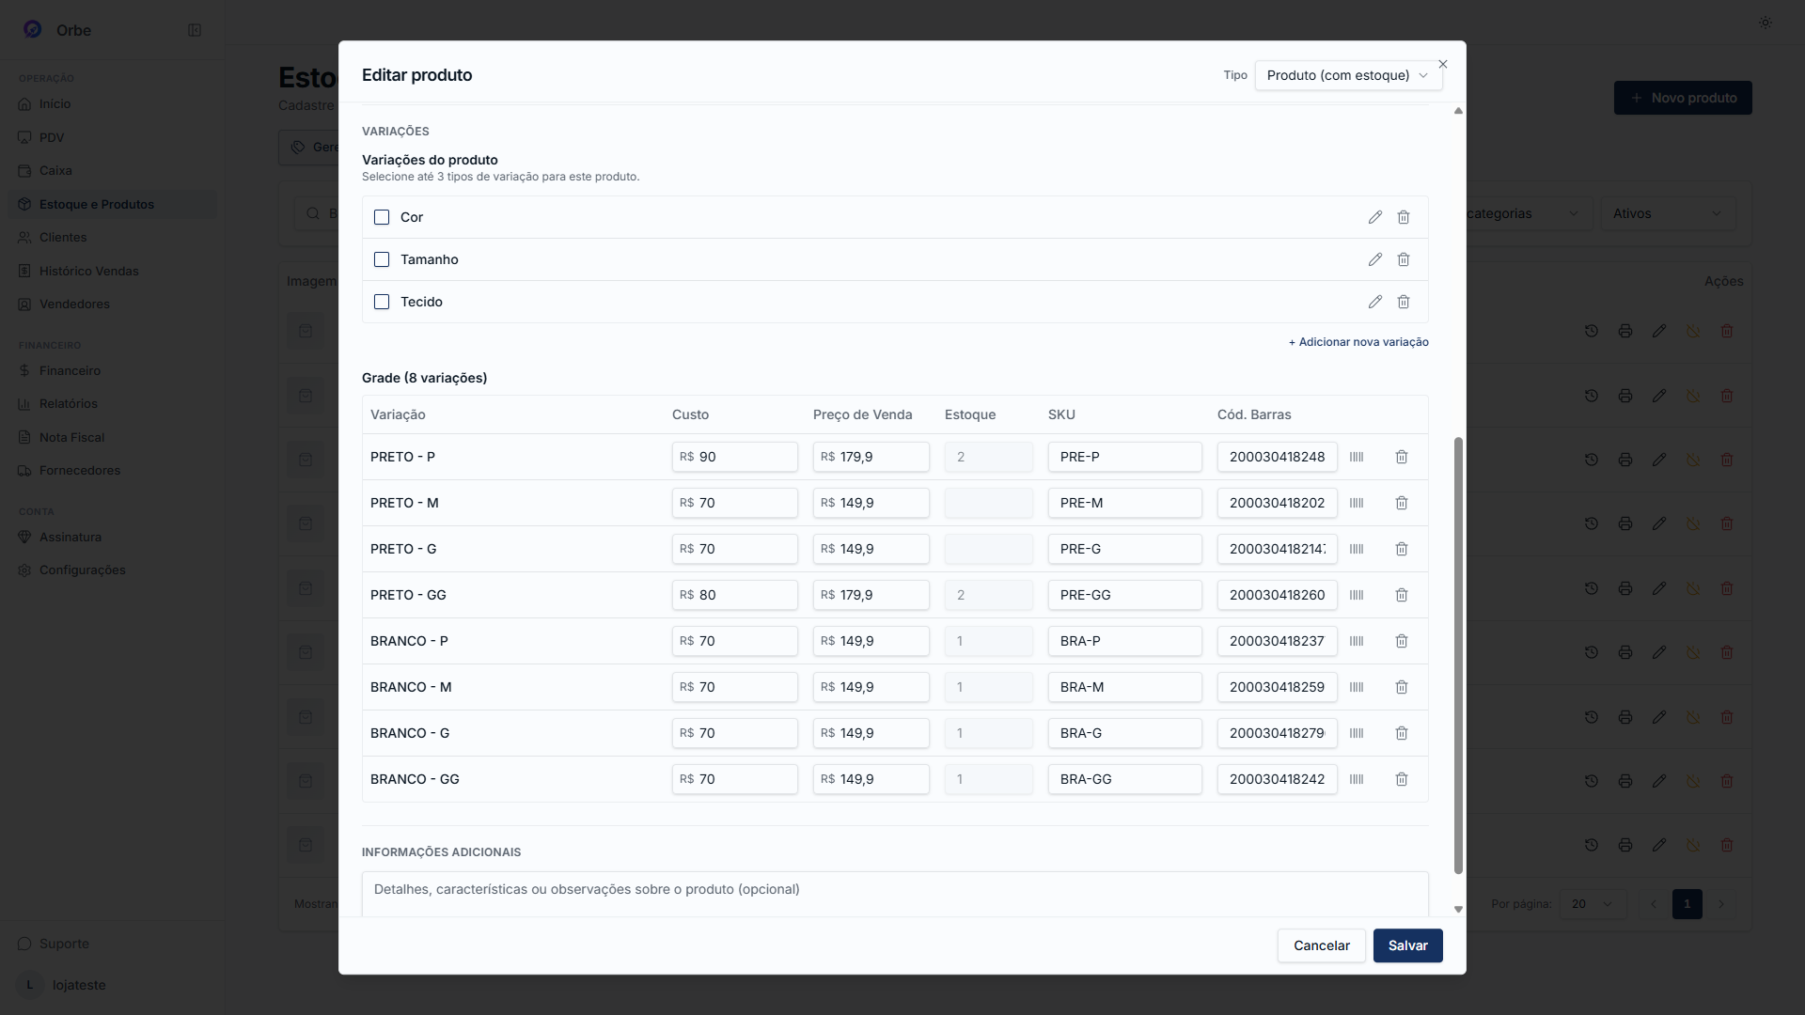Click barcode icon for BRANCO - M
The width and height of the screenshot is (1805, 1015).
[1357, 687]
